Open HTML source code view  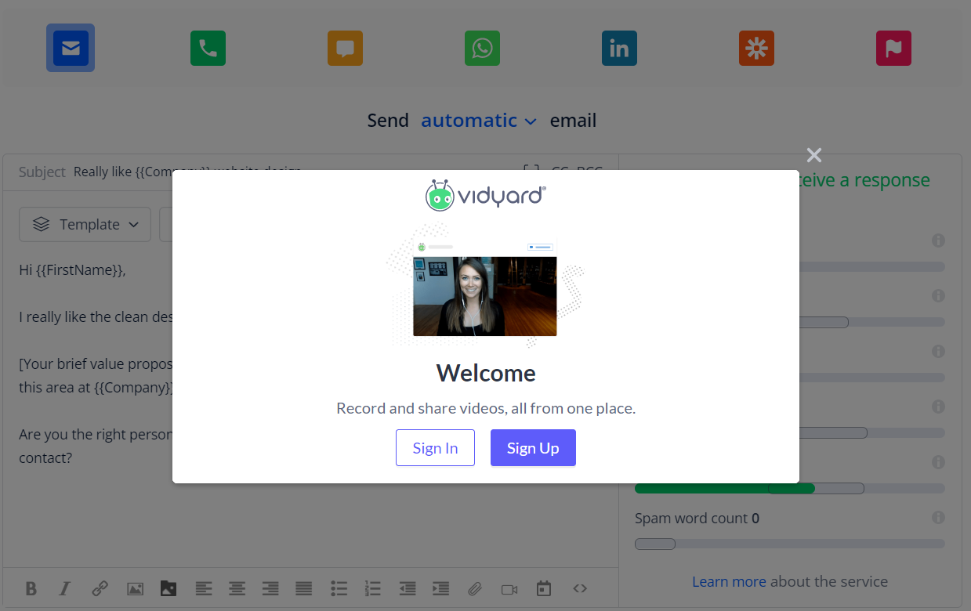pos(580,588)
